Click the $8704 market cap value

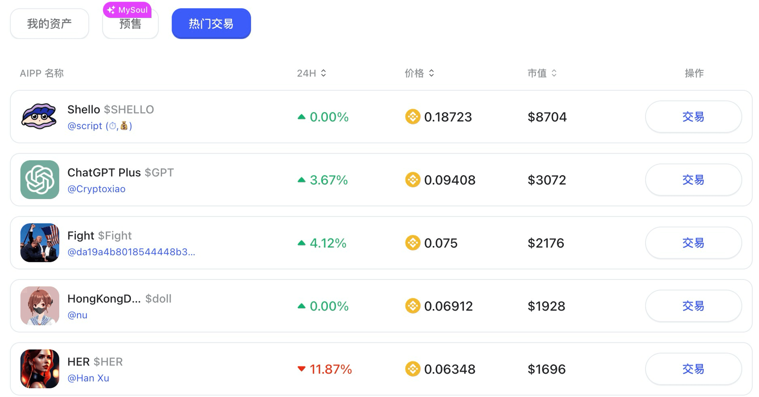[547, 117]
